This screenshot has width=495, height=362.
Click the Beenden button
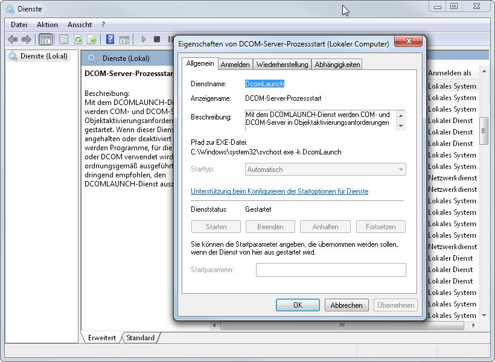pos(270,227)
